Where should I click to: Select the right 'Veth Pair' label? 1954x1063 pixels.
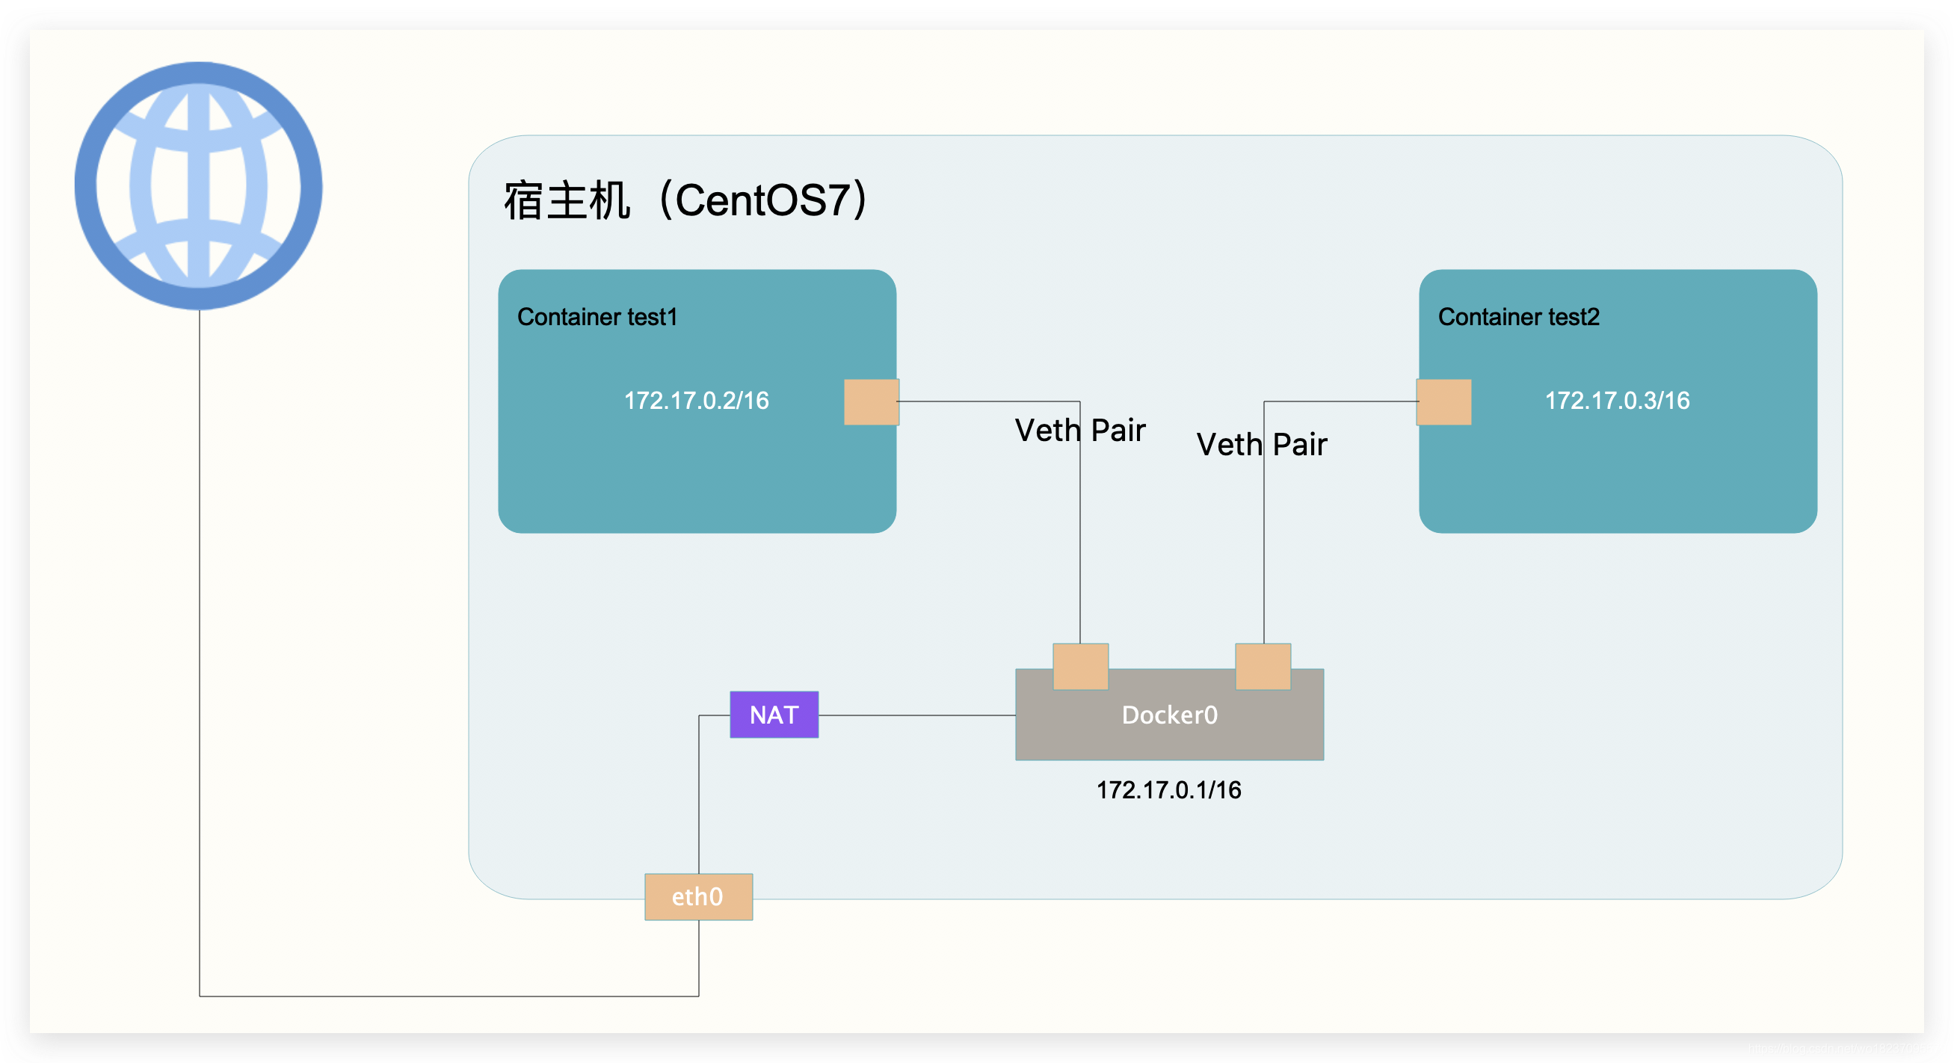(x=1262, y=444)
